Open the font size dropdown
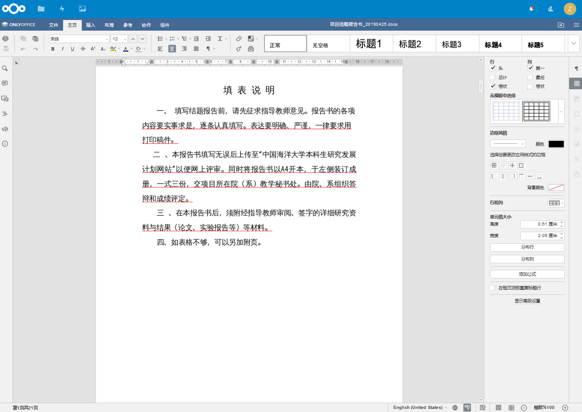Image resolution: width=582 pixels, height=412 pixels. (x=125, y=39)
